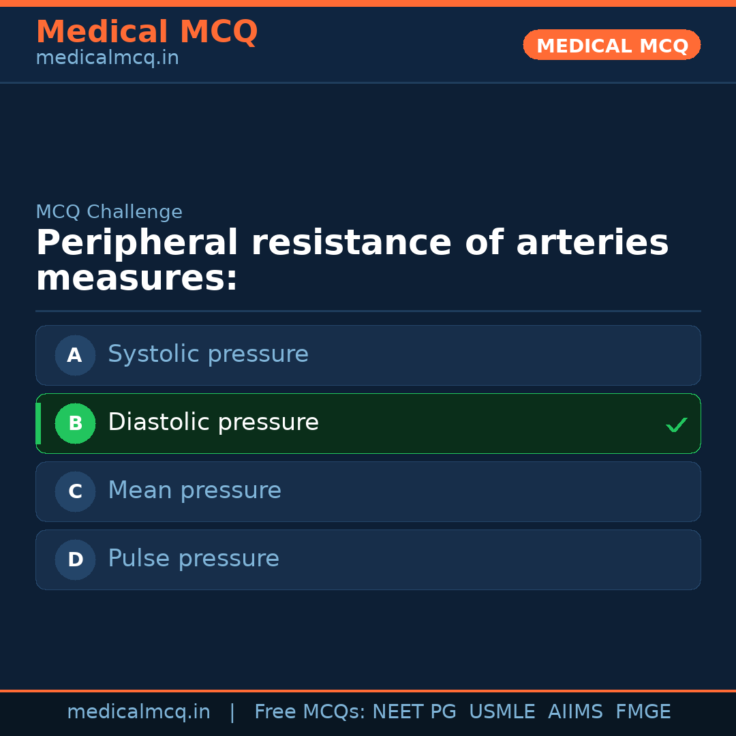Select the Pulse pressure answer text
This screenshot has height=736, width=736.
coord(194,559)
